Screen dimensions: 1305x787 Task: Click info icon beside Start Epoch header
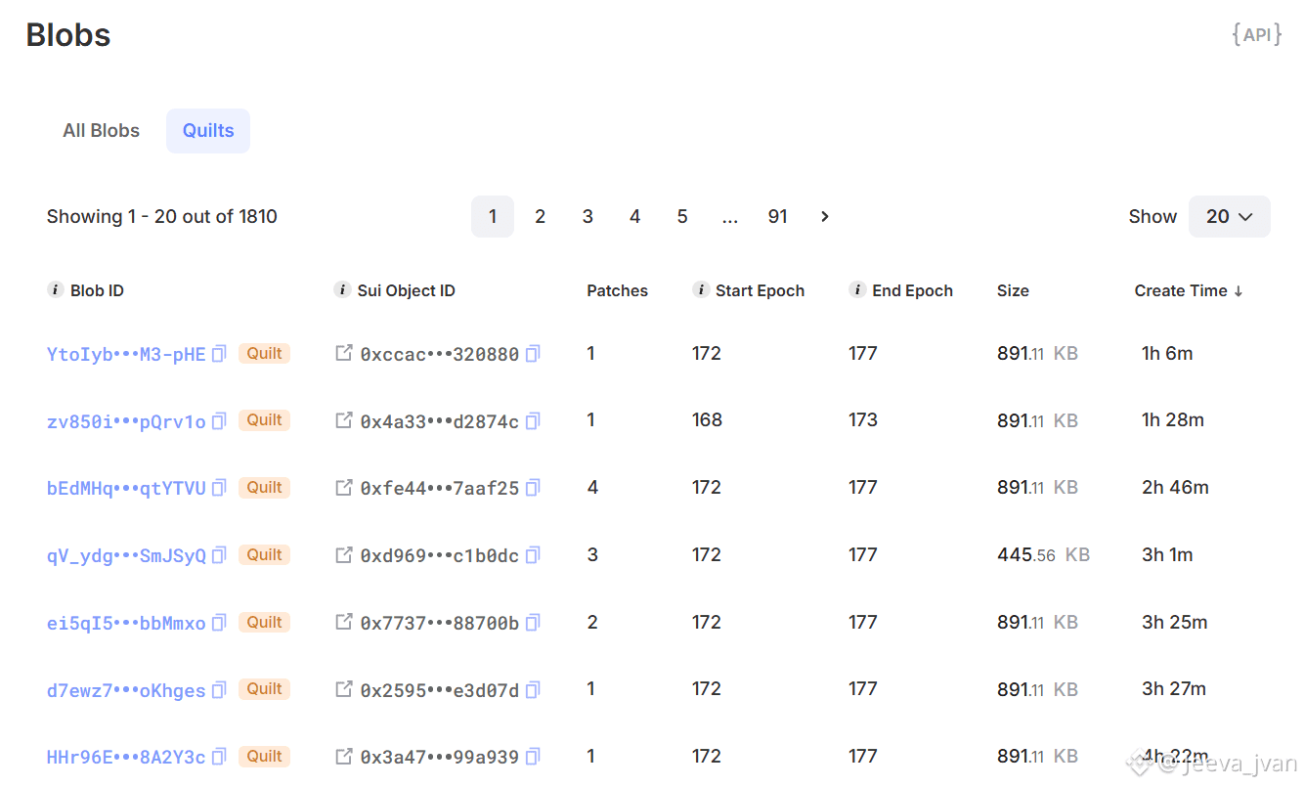tap(701, 290)
